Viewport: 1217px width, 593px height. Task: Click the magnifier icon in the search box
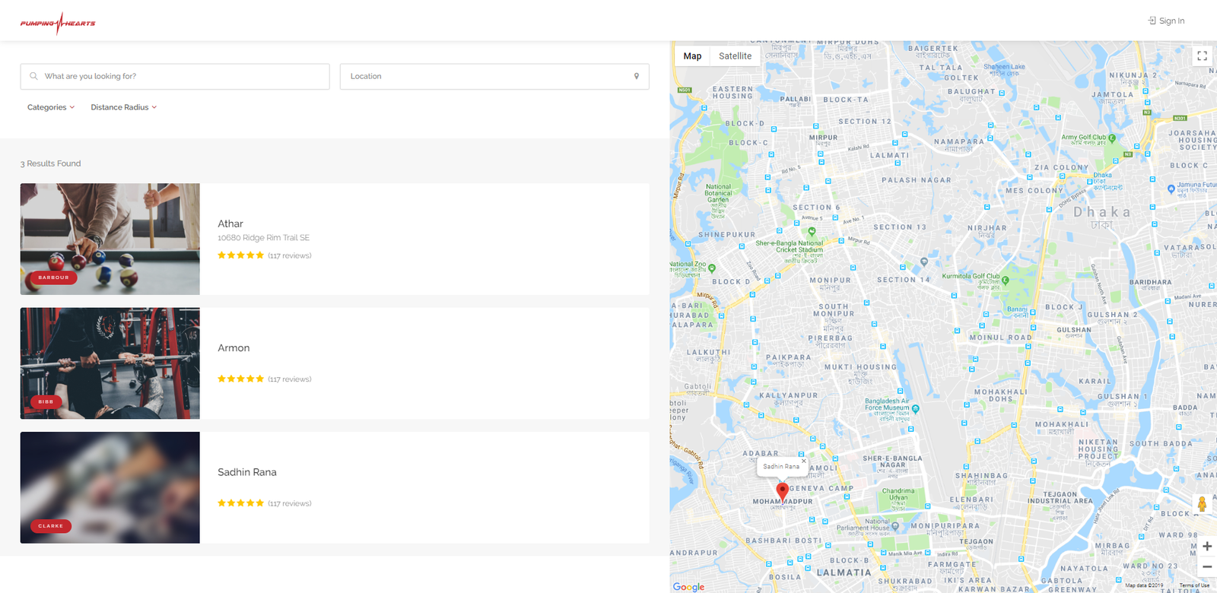(x=33, y=76)
